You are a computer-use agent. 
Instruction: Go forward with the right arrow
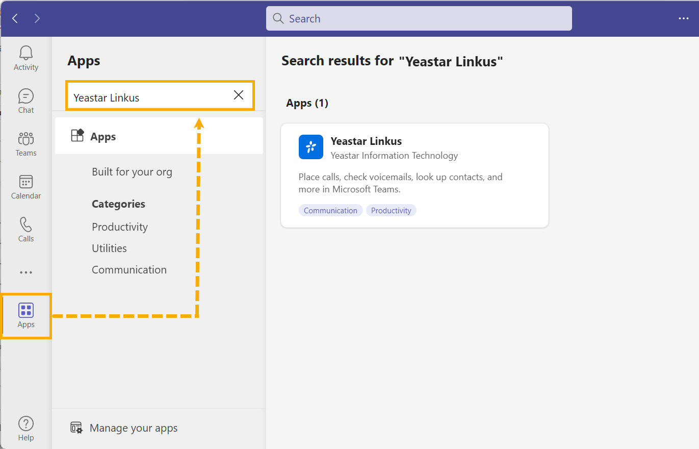point(37,19)
